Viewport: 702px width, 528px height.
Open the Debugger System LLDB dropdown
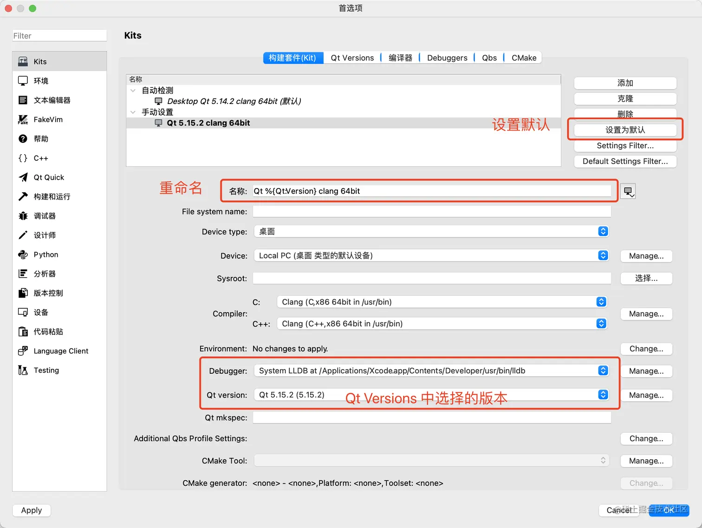click(431, 371)
